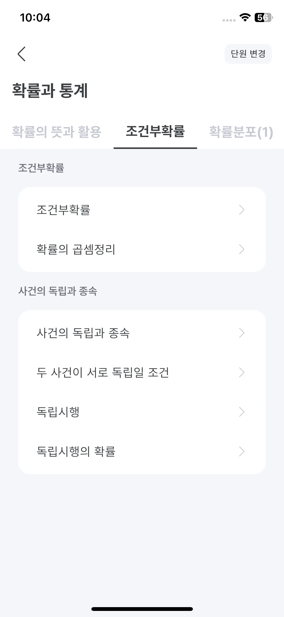This screenshot has width=284, height=617.
Task: Tap the back arrow icon
Action: 21,54
